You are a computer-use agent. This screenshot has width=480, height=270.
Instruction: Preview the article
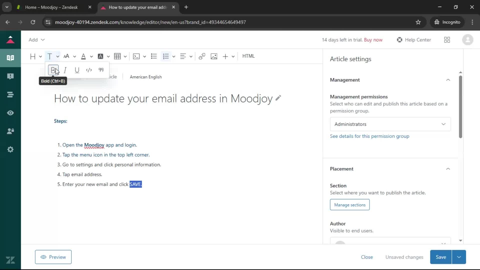(53, 257)
